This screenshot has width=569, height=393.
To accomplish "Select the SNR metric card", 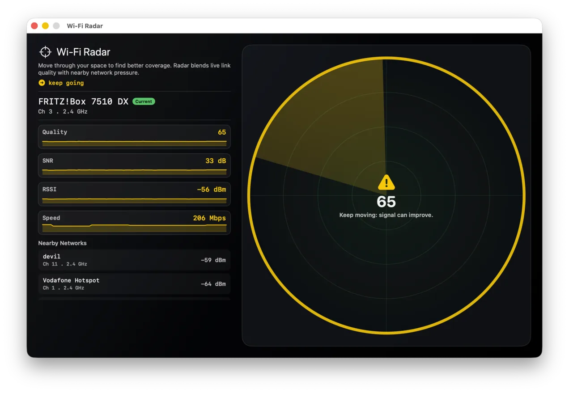I will pos(134,165).
